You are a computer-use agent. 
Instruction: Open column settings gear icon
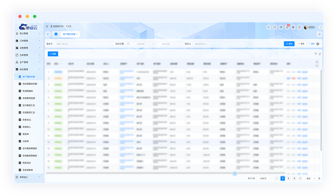coord(318,44)
